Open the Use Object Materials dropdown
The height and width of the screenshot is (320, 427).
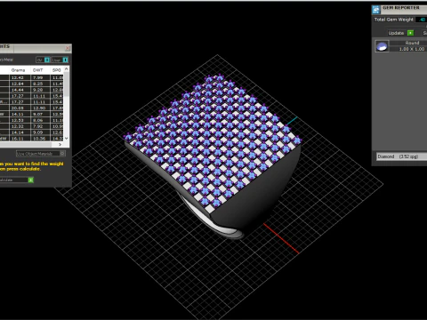pos(41,154)
